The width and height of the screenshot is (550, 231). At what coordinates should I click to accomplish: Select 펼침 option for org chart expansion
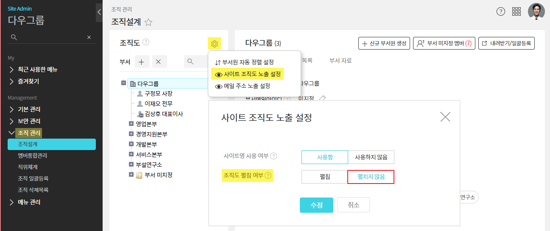[324, 177]
